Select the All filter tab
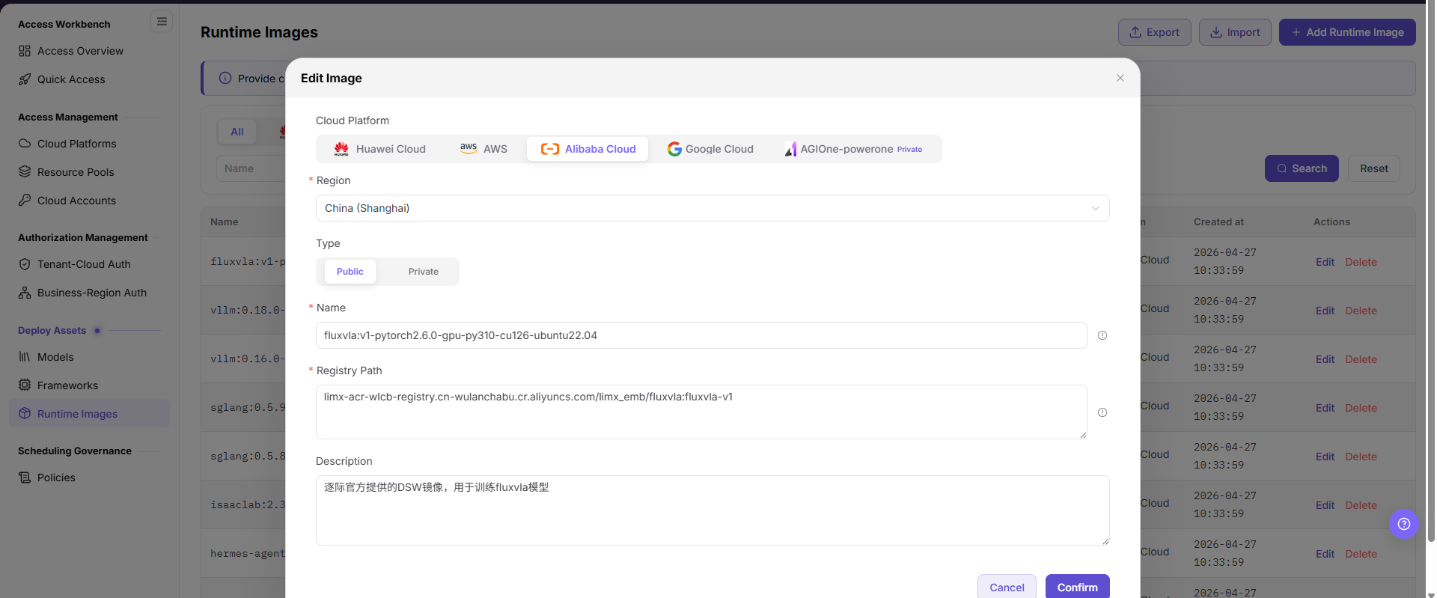The image size is (1437, 598). coord(237,132)
